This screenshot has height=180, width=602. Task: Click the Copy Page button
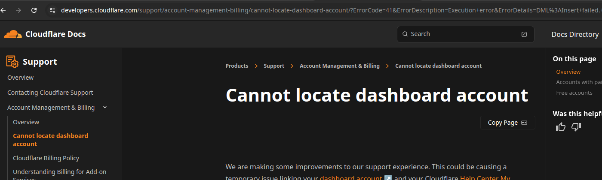507,123
